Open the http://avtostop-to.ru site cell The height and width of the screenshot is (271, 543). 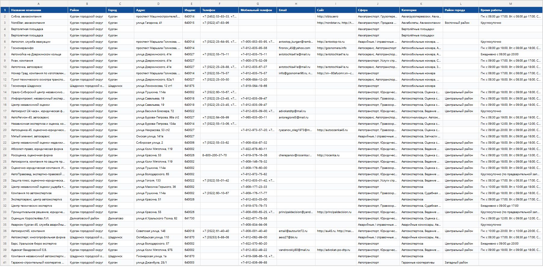pyautogui.click(x=336, y=42)
